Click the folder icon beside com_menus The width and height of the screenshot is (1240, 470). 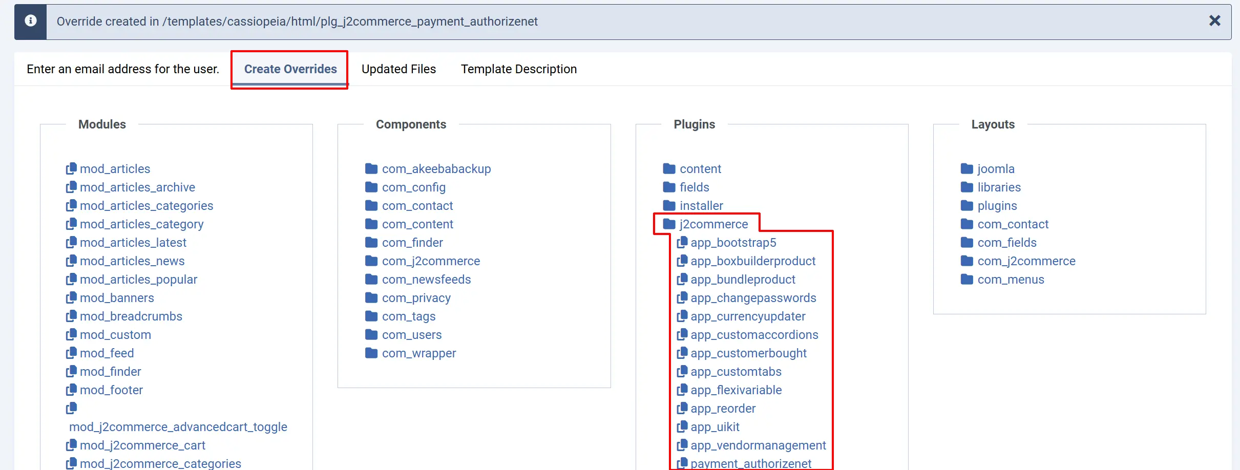(x=967, y=279)
